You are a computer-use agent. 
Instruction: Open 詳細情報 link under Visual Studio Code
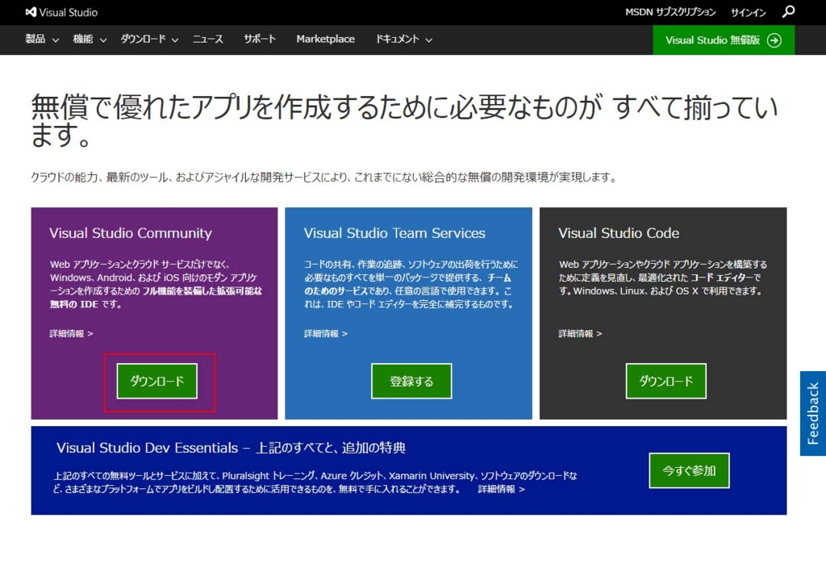pos(580,334)
